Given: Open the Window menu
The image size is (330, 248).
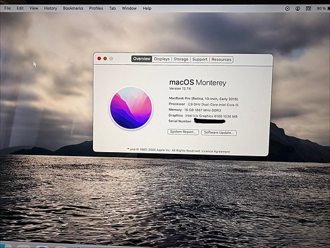Looking at the screenshot, I should tap(129, 8).
